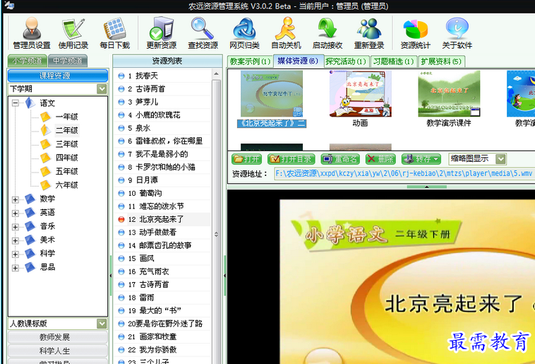Image resolution: width=535 pixels, height=364 pixels.
Task: Click the 每日下载 calendar icon
Action: pyautogui.click(x=114, y=33)
